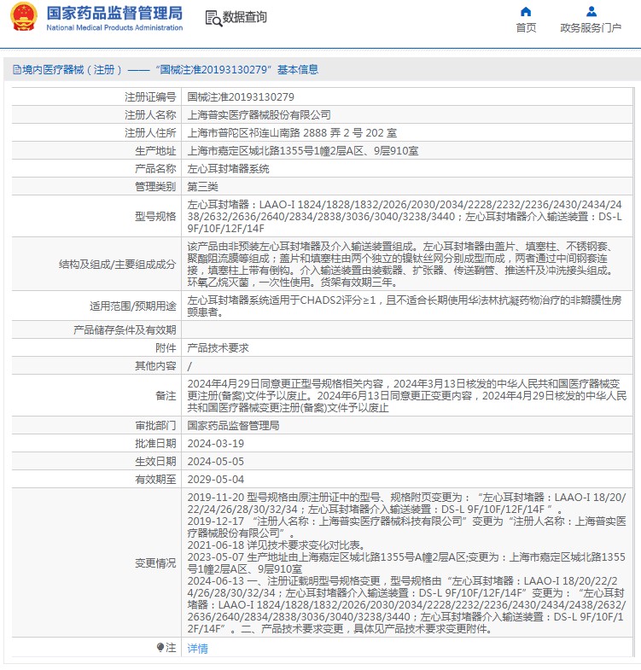Click the LAAO-I 1824/1828 model specification text
This screenshot has height=670, width=641.
click(x=405, y=217)
